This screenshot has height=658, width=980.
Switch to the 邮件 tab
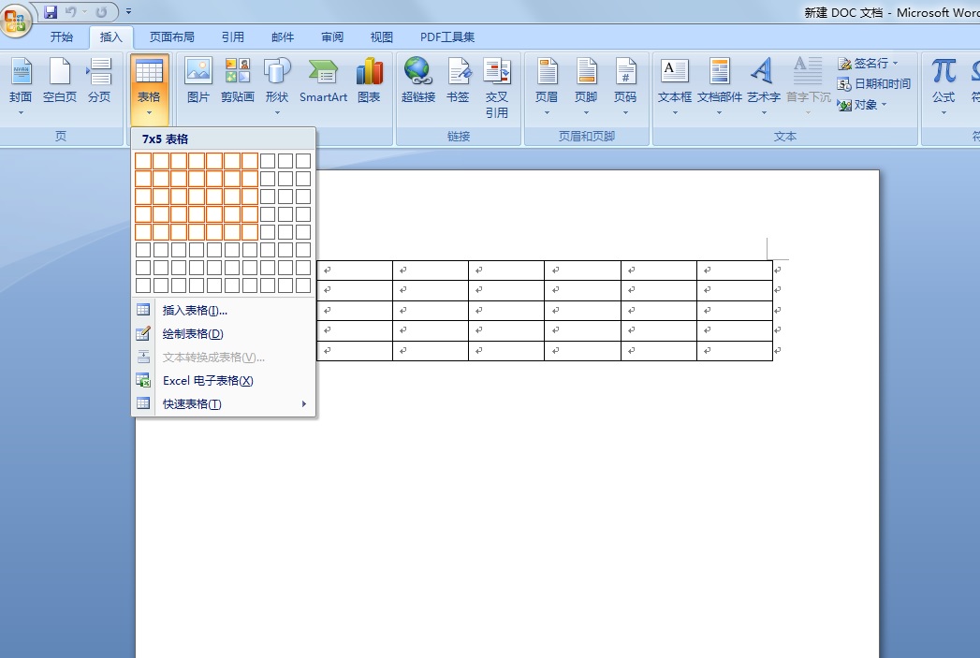[x=283, y=37]
